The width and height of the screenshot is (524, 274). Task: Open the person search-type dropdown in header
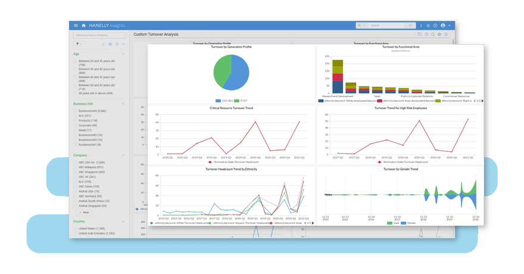[362, 26]
